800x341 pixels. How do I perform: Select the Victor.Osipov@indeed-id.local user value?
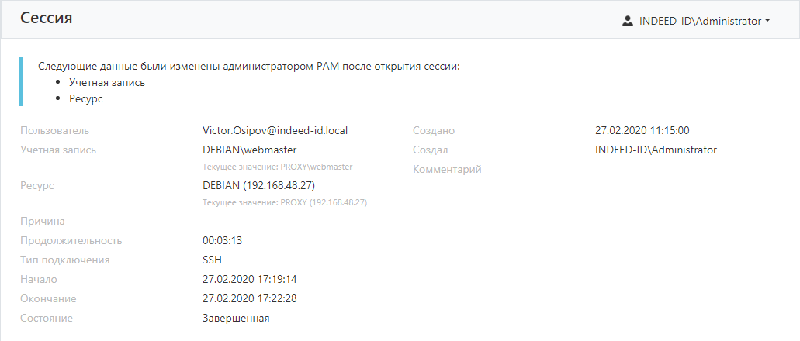pos(275,130)
